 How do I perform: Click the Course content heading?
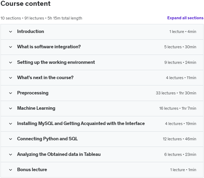(x=26, y=3)
